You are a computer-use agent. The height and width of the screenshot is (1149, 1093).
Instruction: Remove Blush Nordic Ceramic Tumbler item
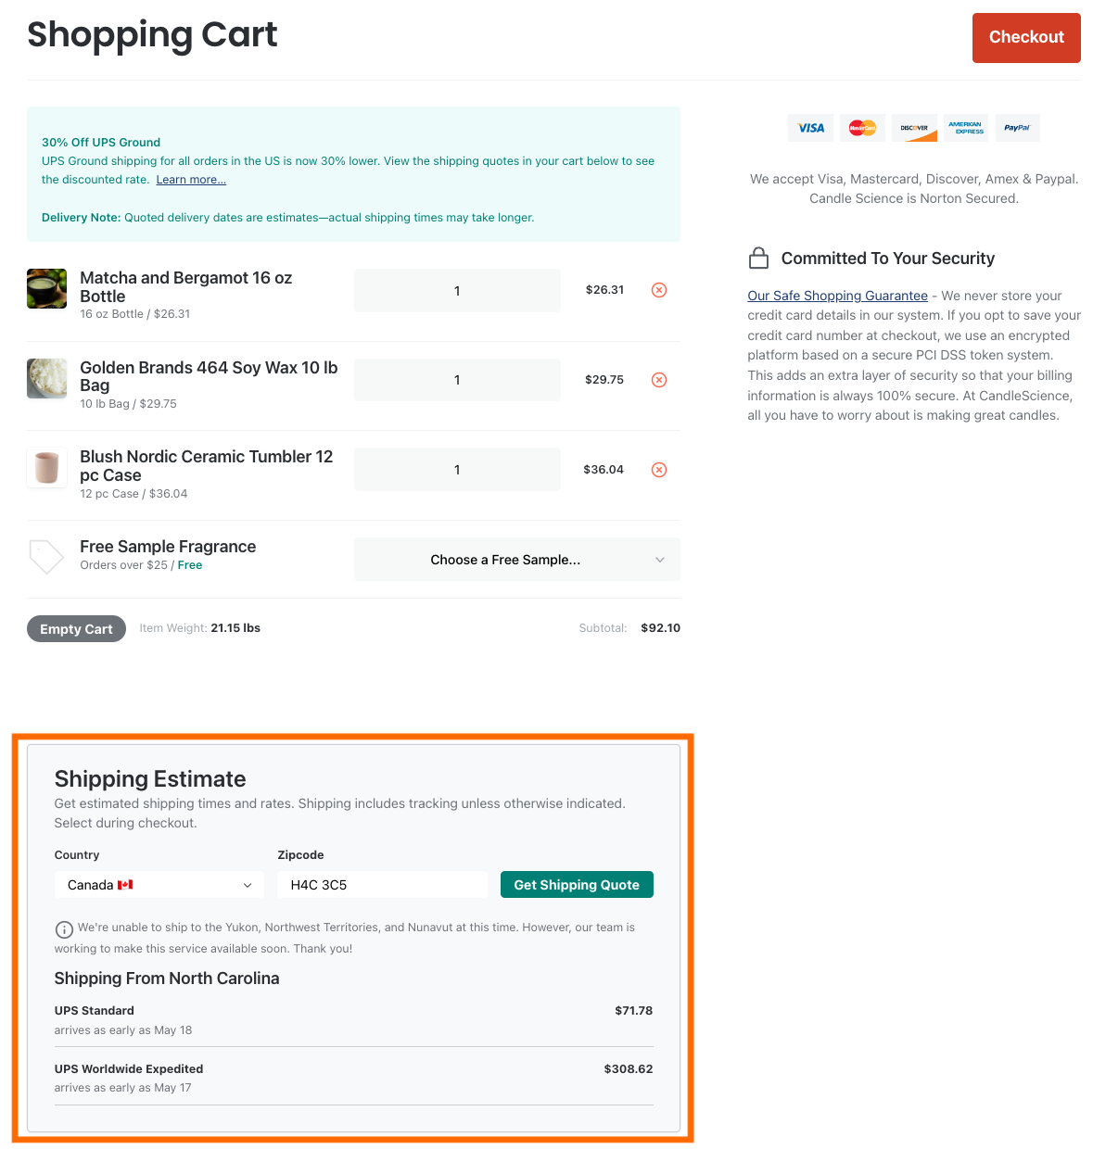659,470
